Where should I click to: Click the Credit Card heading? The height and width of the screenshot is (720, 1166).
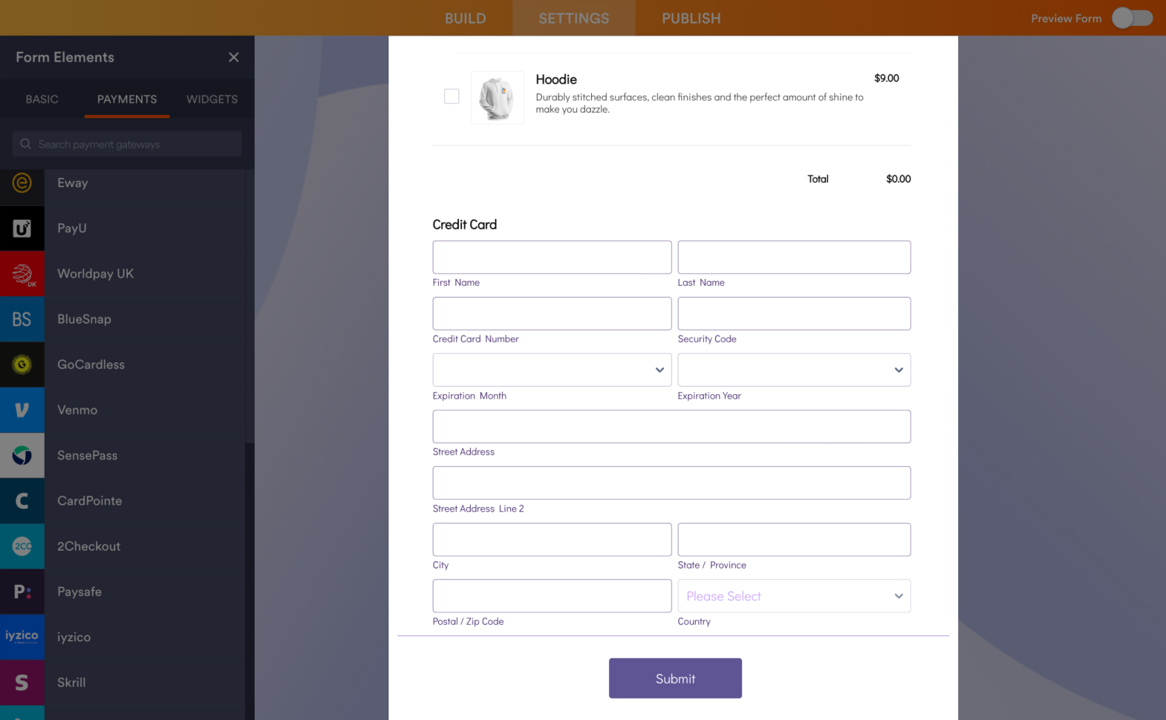pyautogui.click(x=465, y=224)
